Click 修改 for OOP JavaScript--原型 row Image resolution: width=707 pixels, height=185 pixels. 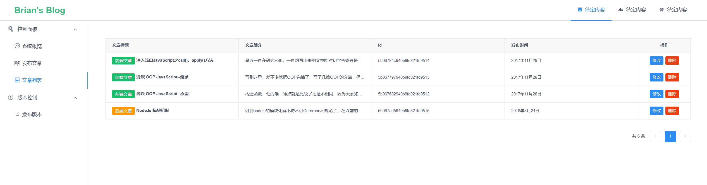tap(656, 94)
